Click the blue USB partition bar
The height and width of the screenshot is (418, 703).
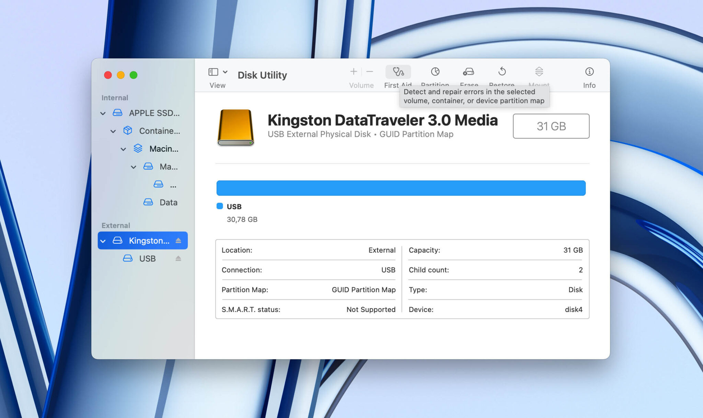[x=401, y=188]
